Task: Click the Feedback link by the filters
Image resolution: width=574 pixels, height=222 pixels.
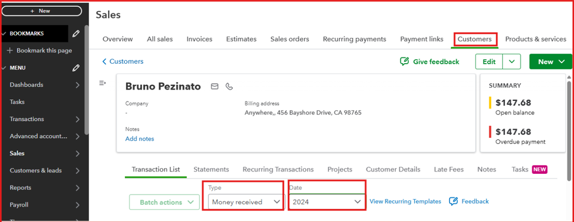Action: click(x=475, y=201)
